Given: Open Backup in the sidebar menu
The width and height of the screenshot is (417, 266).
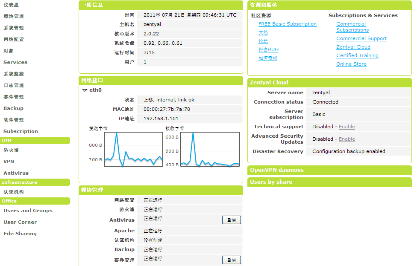Looking at the screenshot, I should (x=13, y=108).
